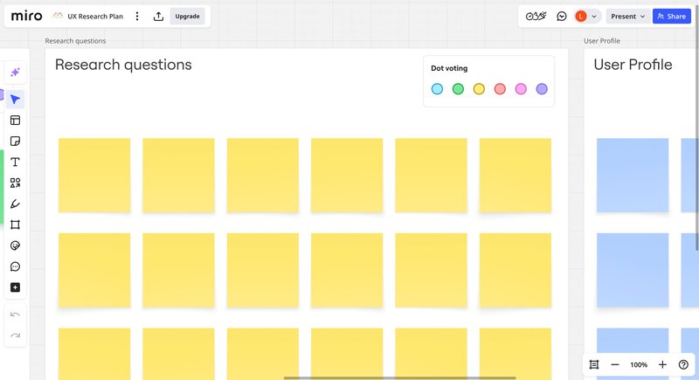Image resolution: width=699 pixels, height=380 pixels.
Task: Open more apps plus button
Action: 15,287
